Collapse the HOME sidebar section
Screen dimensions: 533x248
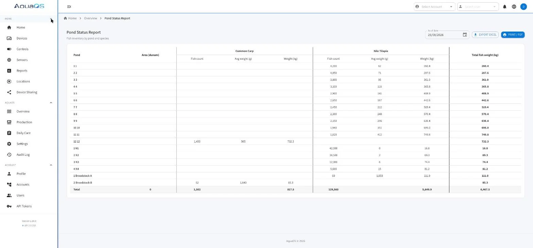[51, 19]
